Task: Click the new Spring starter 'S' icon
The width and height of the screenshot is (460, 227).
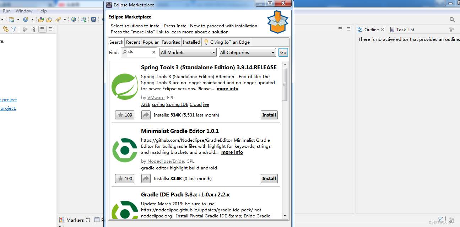Action: click(x=26, y=20)
